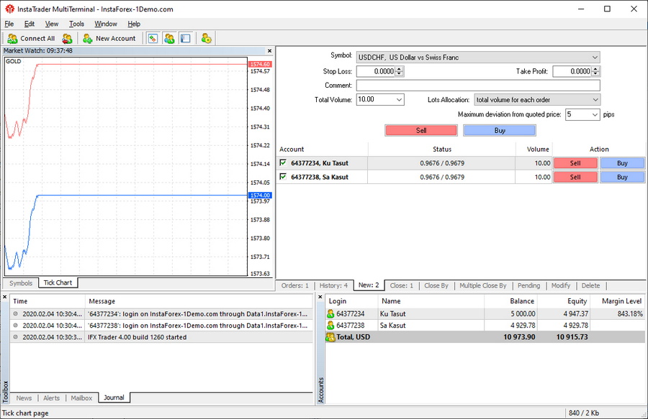Increase the Stop Loss spinner value
Image resolution: width=648 pixels, height=419 pixels.
400,69
